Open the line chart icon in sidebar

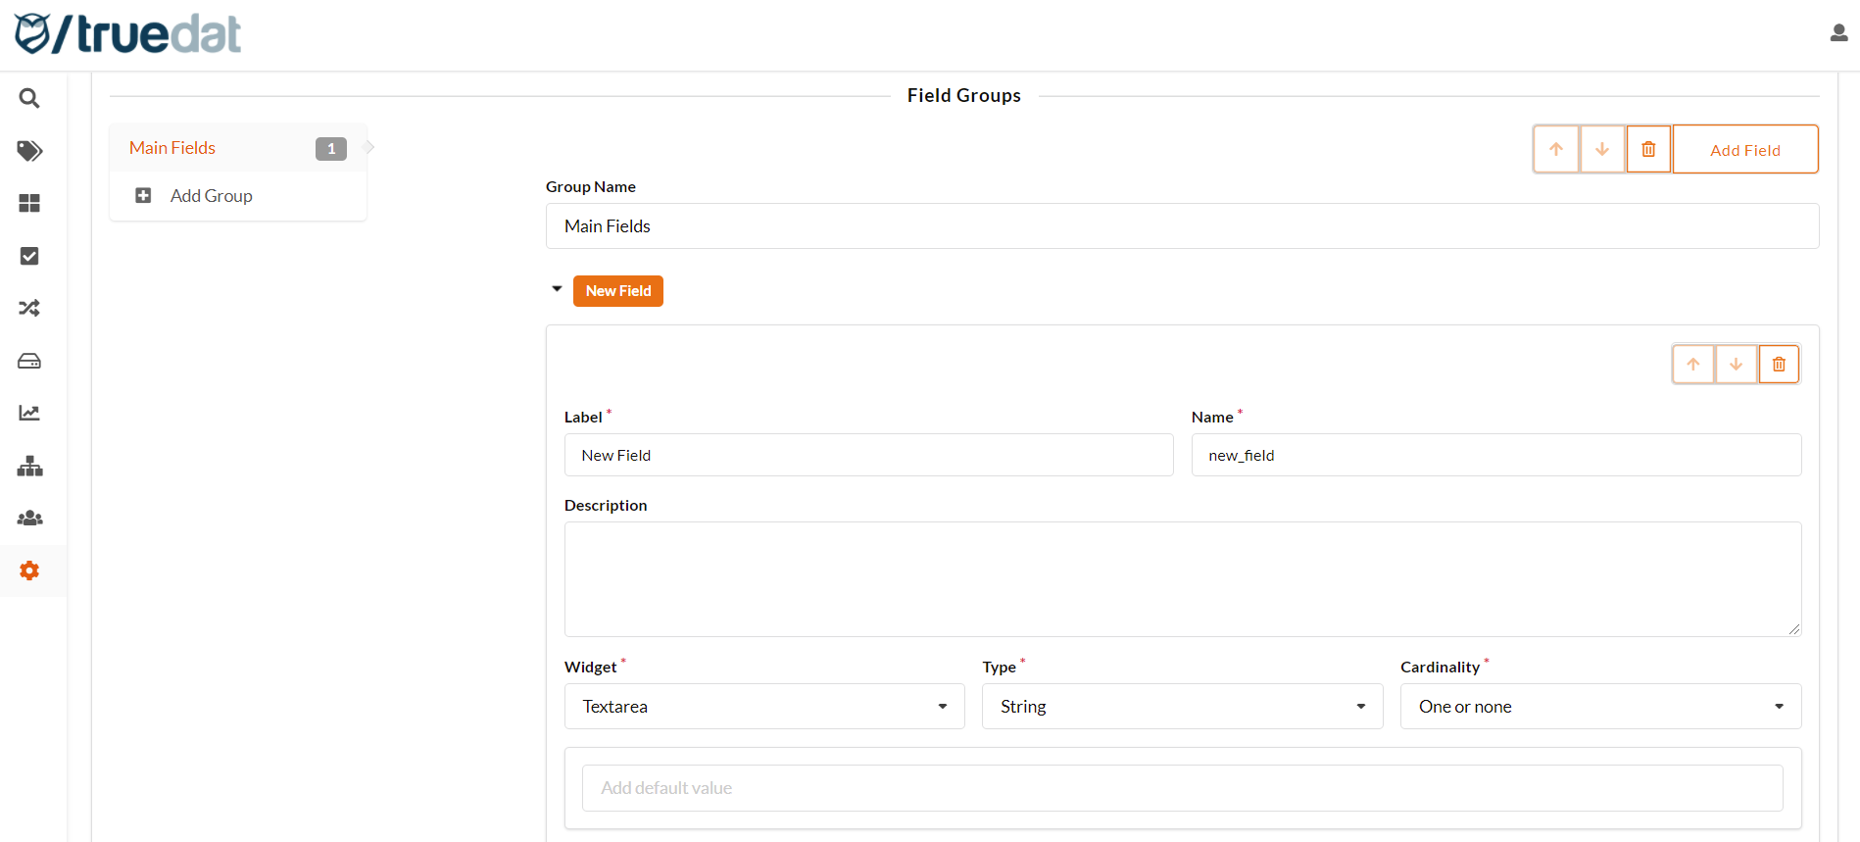click(x=29, y=413)
